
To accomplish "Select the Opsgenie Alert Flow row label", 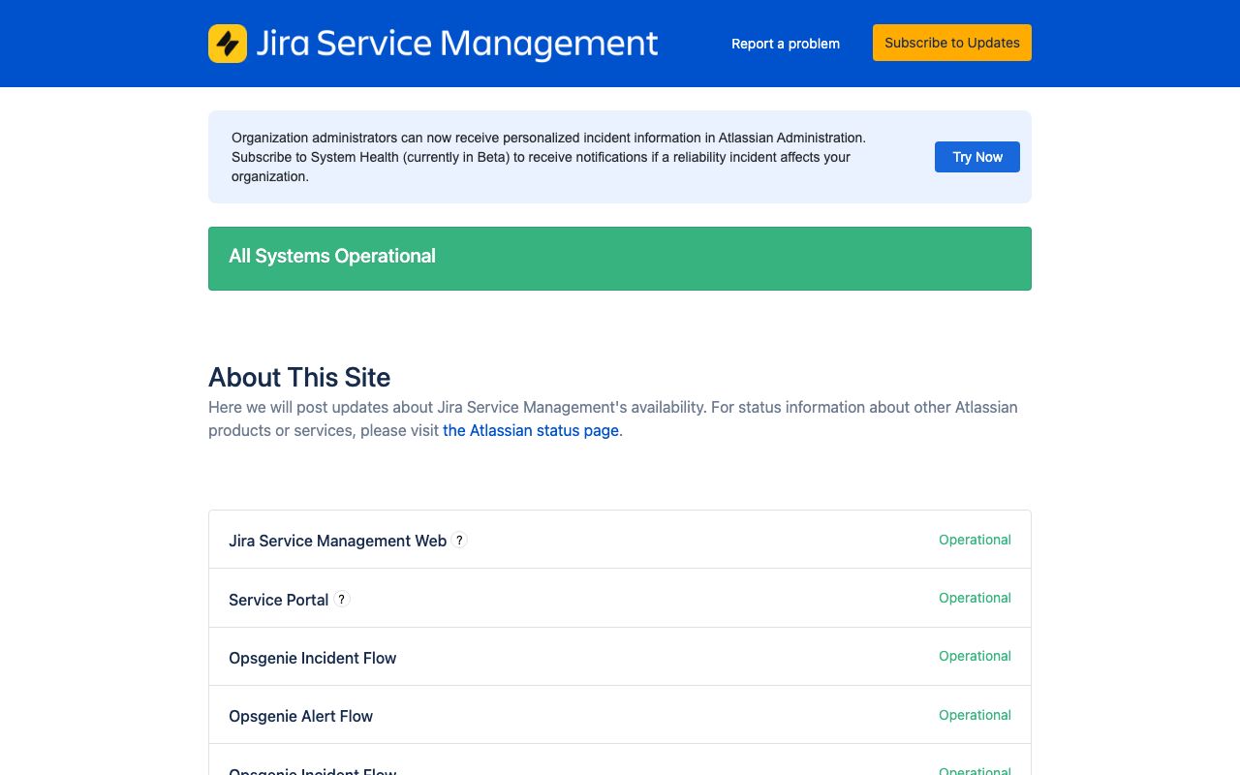I will point(300,716).
